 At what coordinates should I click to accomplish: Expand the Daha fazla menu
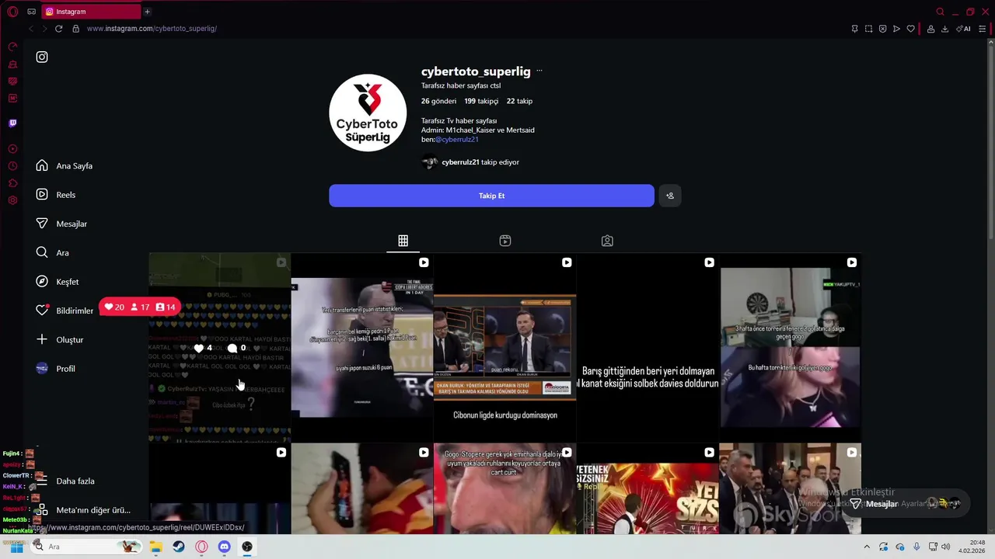(x=65, y=481)
